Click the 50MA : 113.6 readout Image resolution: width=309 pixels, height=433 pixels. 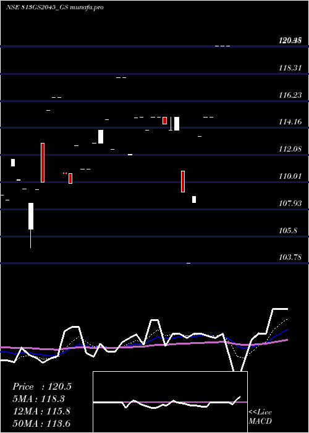click(x=41, y=424)
